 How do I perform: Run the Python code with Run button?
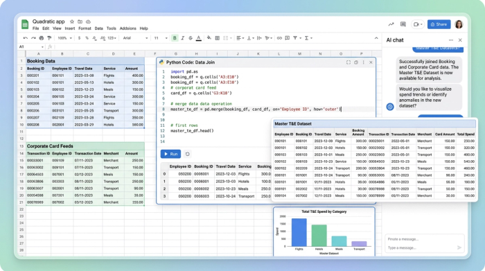[170, 154]
